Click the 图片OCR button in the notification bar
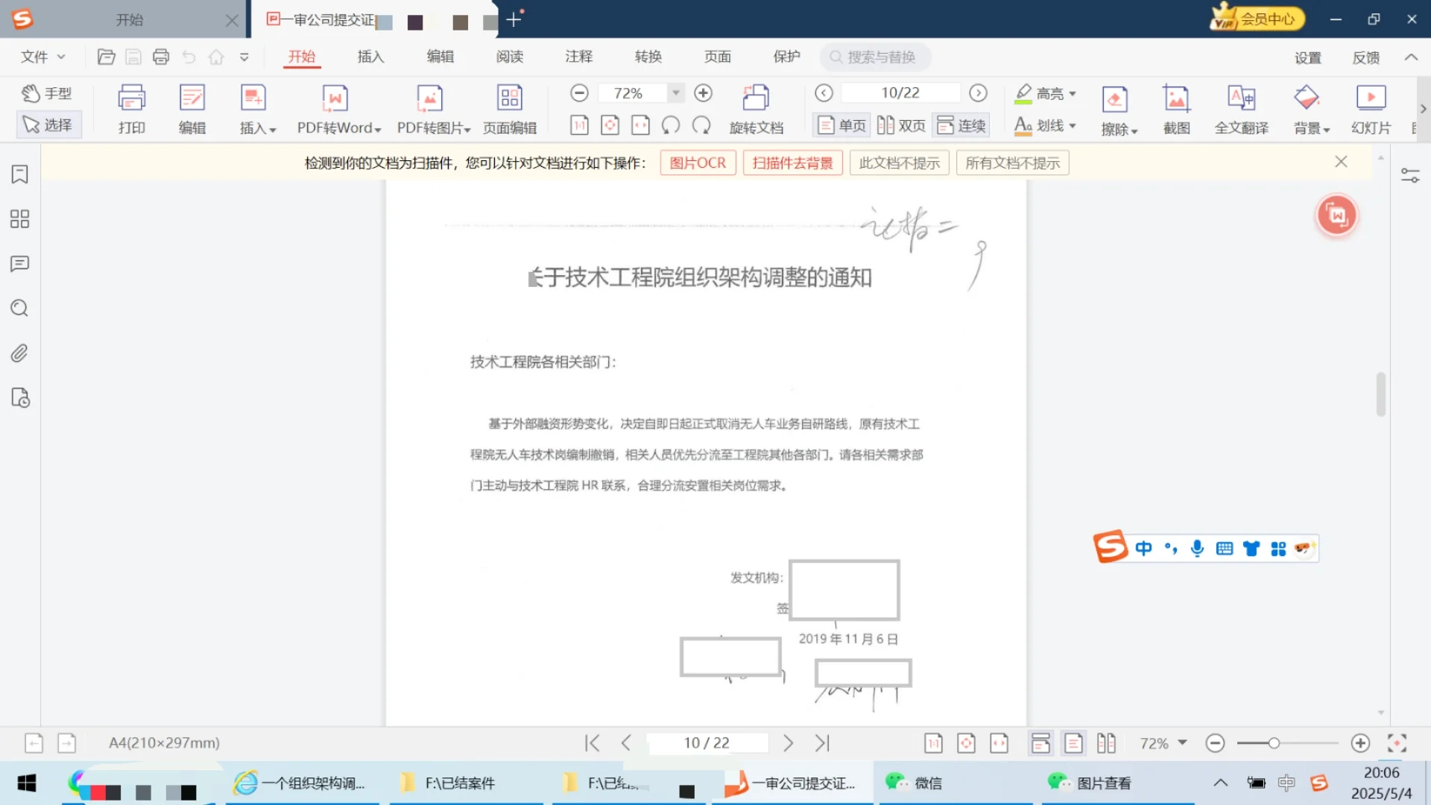Screen dimensions: 1431x805 pyautogui.click(x=697, y=162)
